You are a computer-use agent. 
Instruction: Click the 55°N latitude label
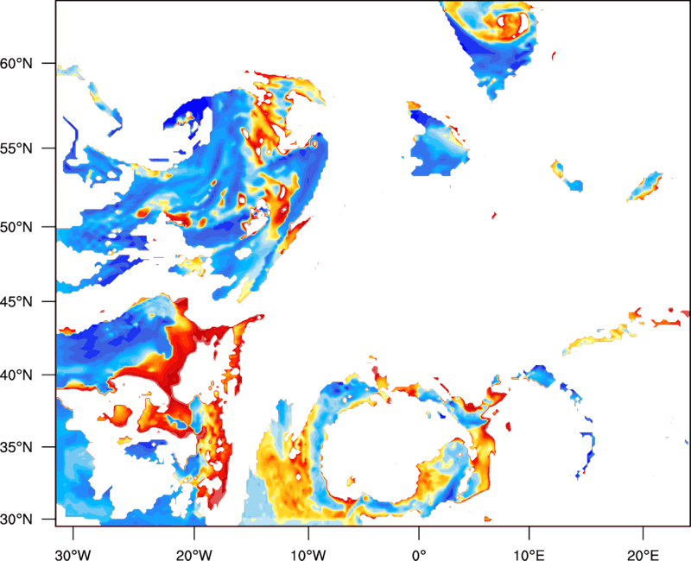[16, 148]
